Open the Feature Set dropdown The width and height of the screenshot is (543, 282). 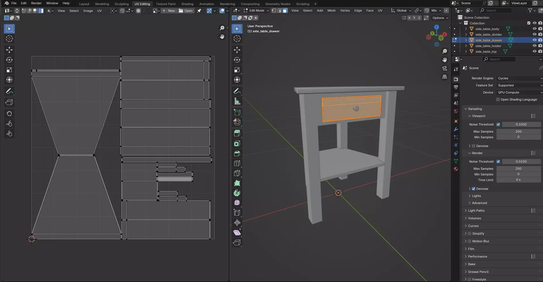tap(519, 85)
